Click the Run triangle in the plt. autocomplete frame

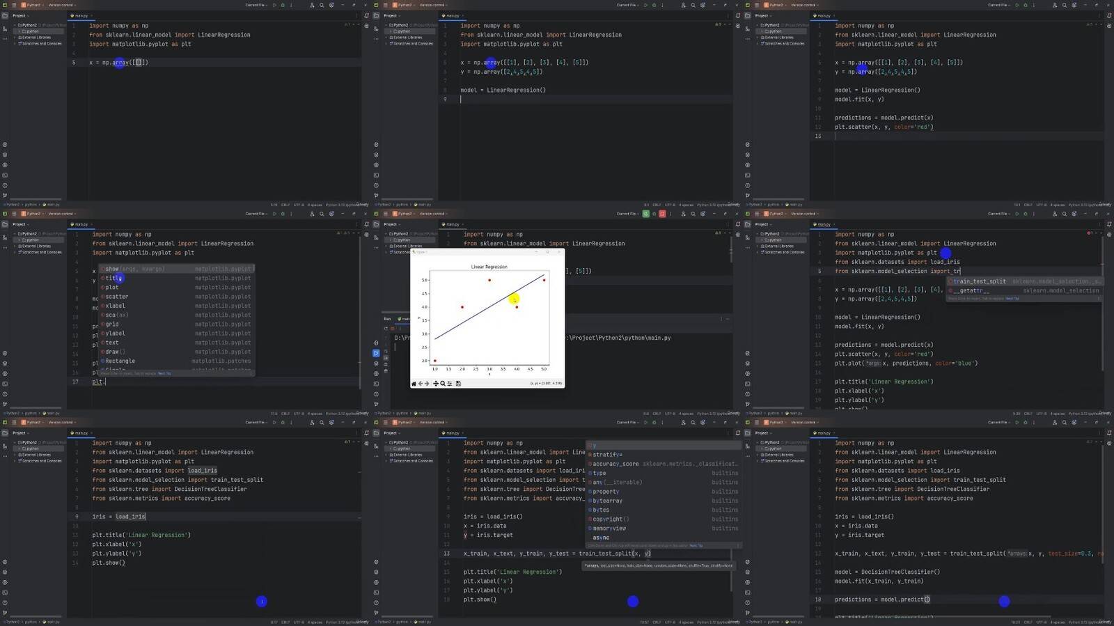pos(274,214)
